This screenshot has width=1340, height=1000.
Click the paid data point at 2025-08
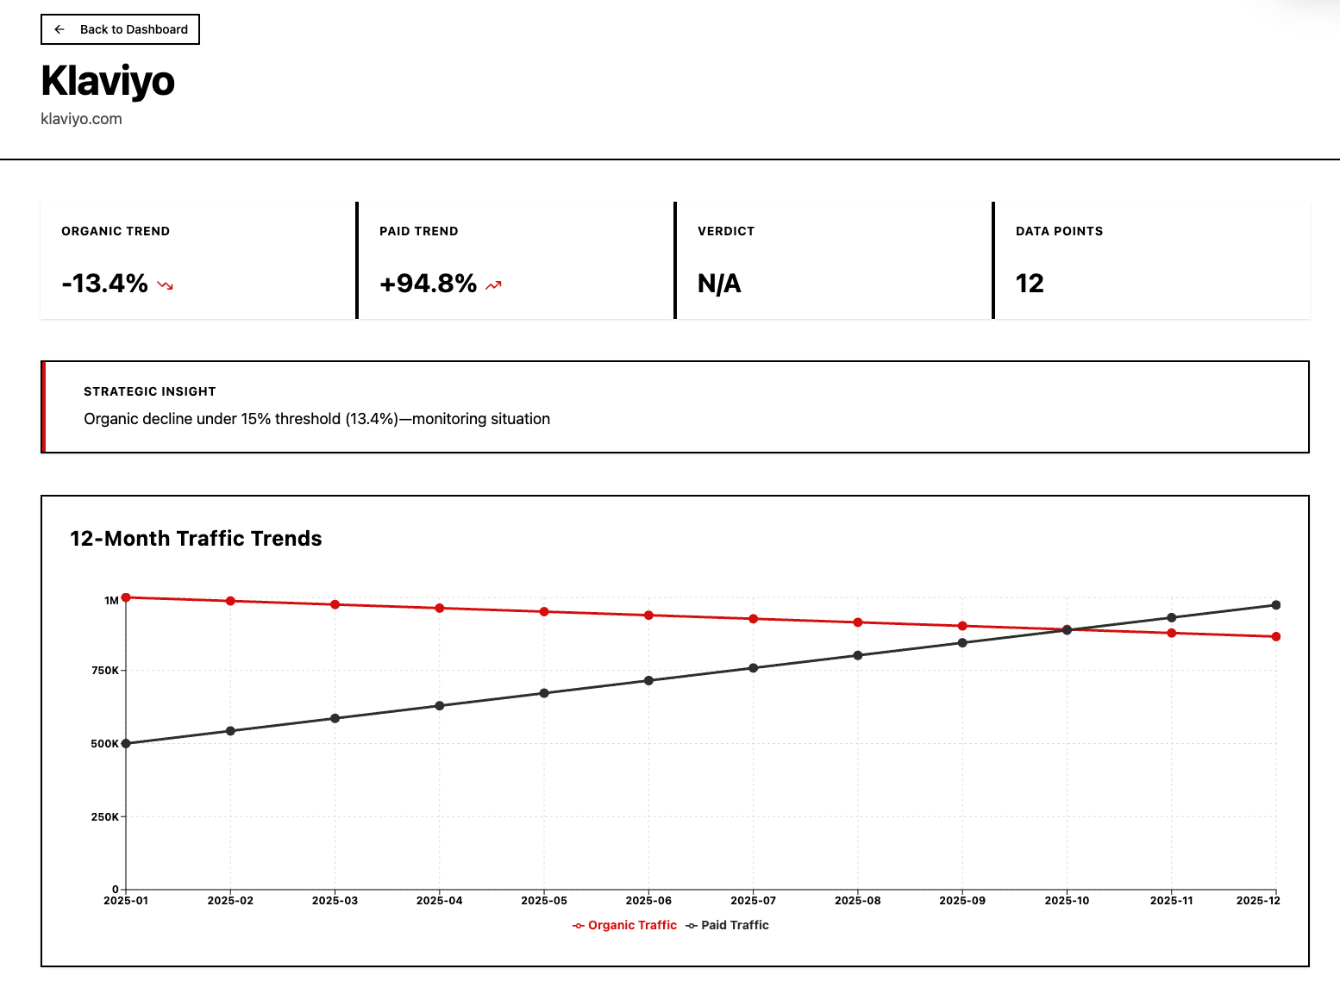(858, 655)
